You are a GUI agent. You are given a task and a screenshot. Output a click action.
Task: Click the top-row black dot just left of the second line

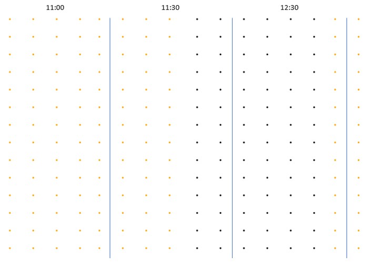(220, 19)
